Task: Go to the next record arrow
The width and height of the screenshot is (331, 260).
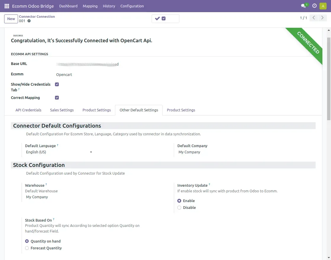Action: coord(322,18)
